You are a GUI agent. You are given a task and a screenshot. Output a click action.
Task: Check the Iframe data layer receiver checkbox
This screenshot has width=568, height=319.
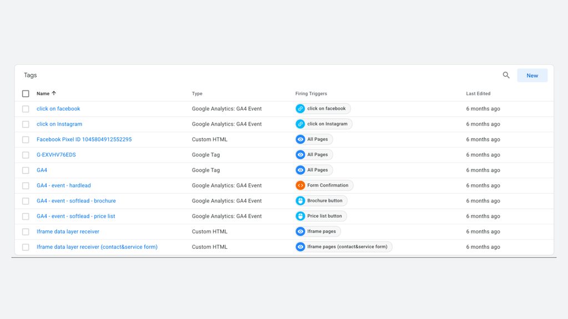pos(26,232)
